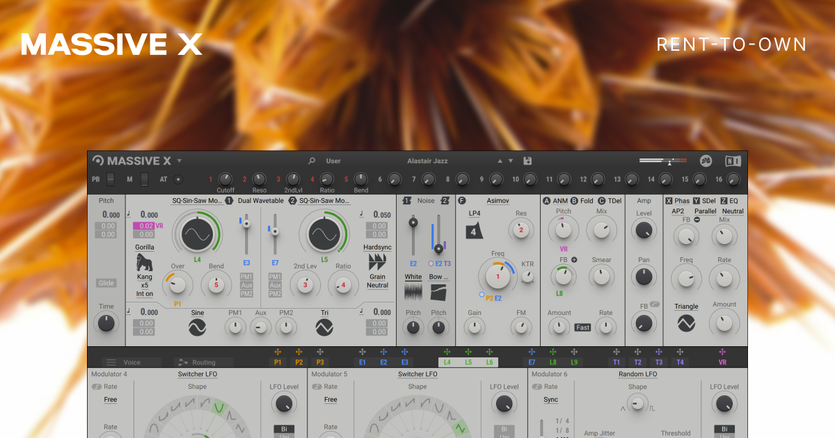
Task: Click the LP4 filter shape icon
Action: (x=475, y=231)
